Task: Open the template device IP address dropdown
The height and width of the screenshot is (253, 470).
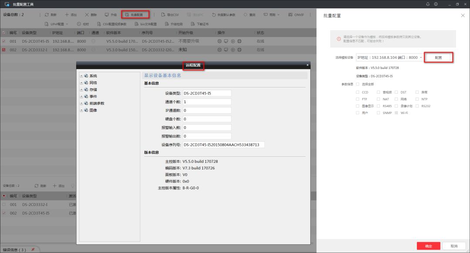Action: (x=389, y=57)
